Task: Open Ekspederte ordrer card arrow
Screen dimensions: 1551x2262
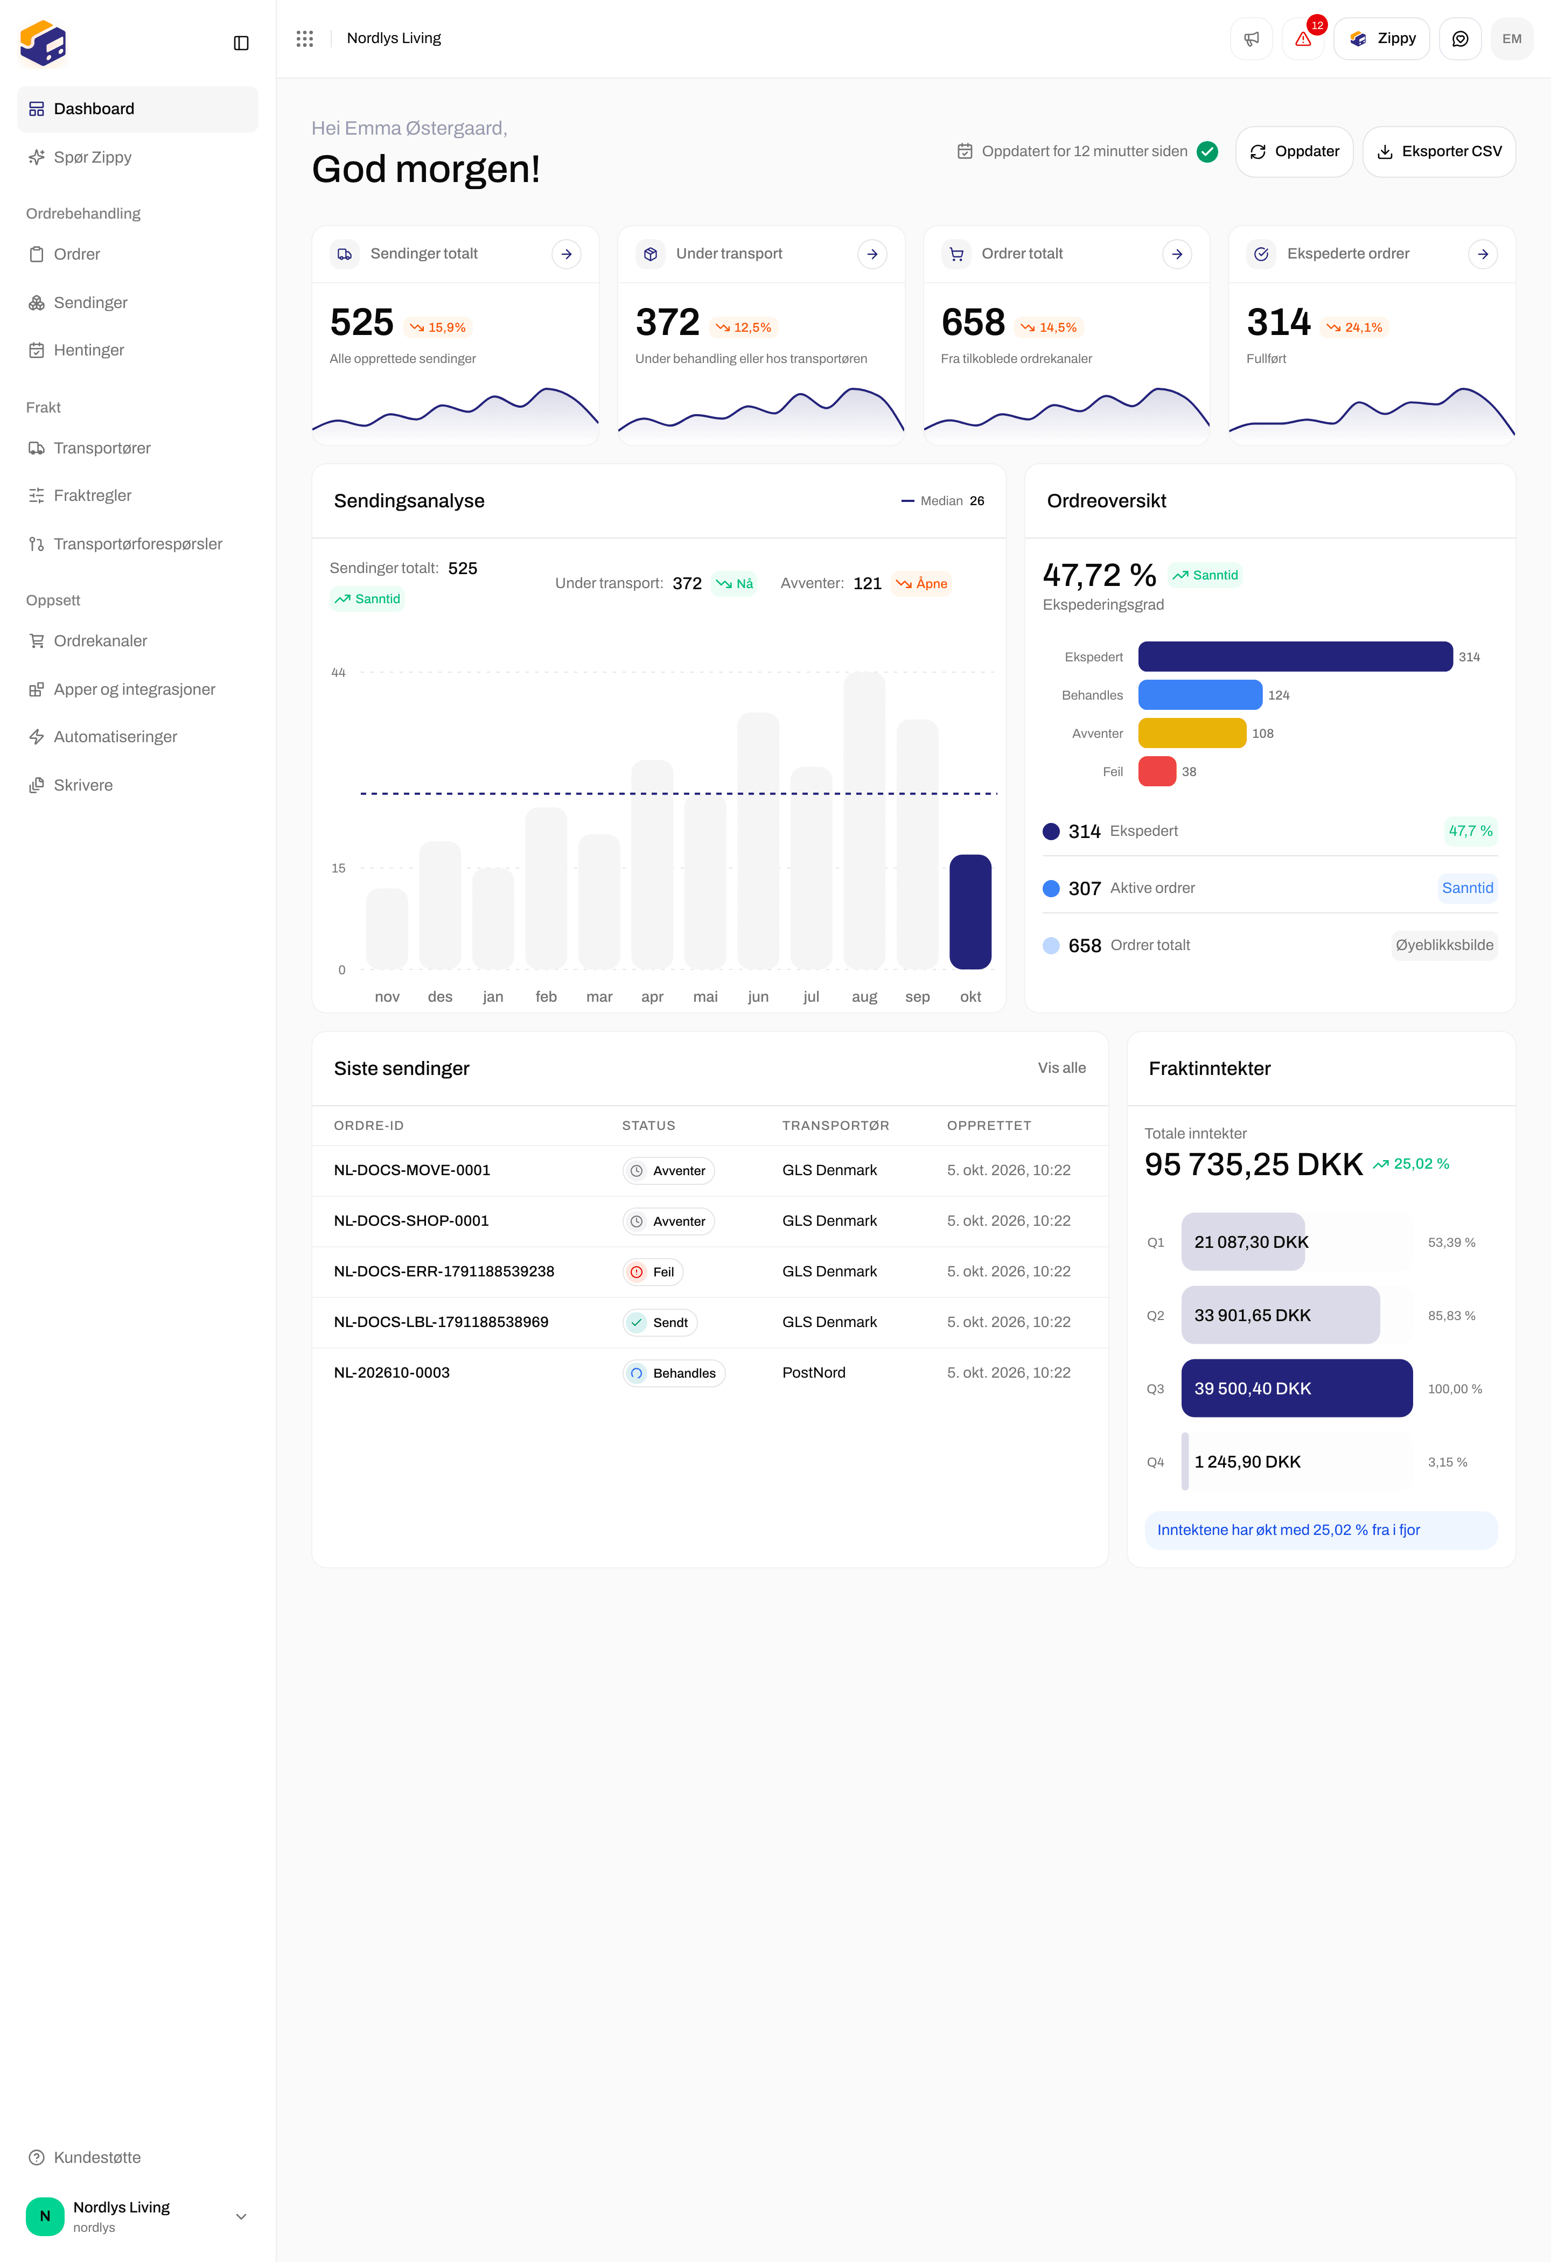Action: click(x=1483, y=254)
